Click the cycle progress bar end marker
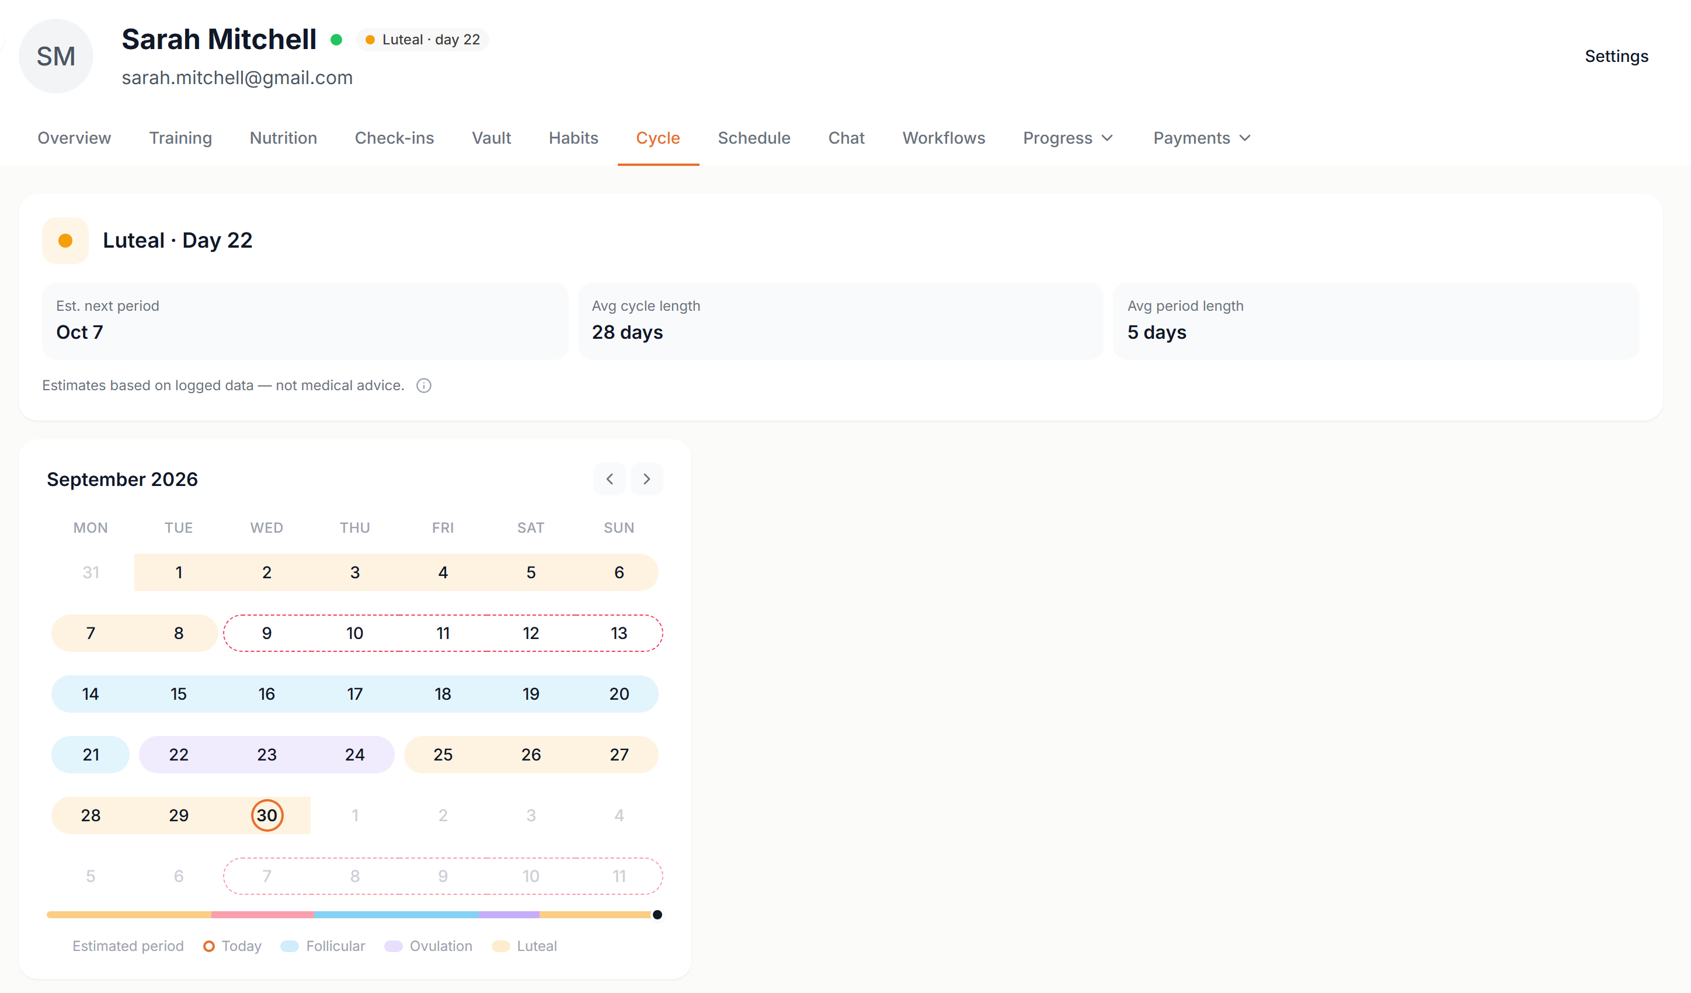This screenshot has height=993, width=1691. (x=657, y=915)
